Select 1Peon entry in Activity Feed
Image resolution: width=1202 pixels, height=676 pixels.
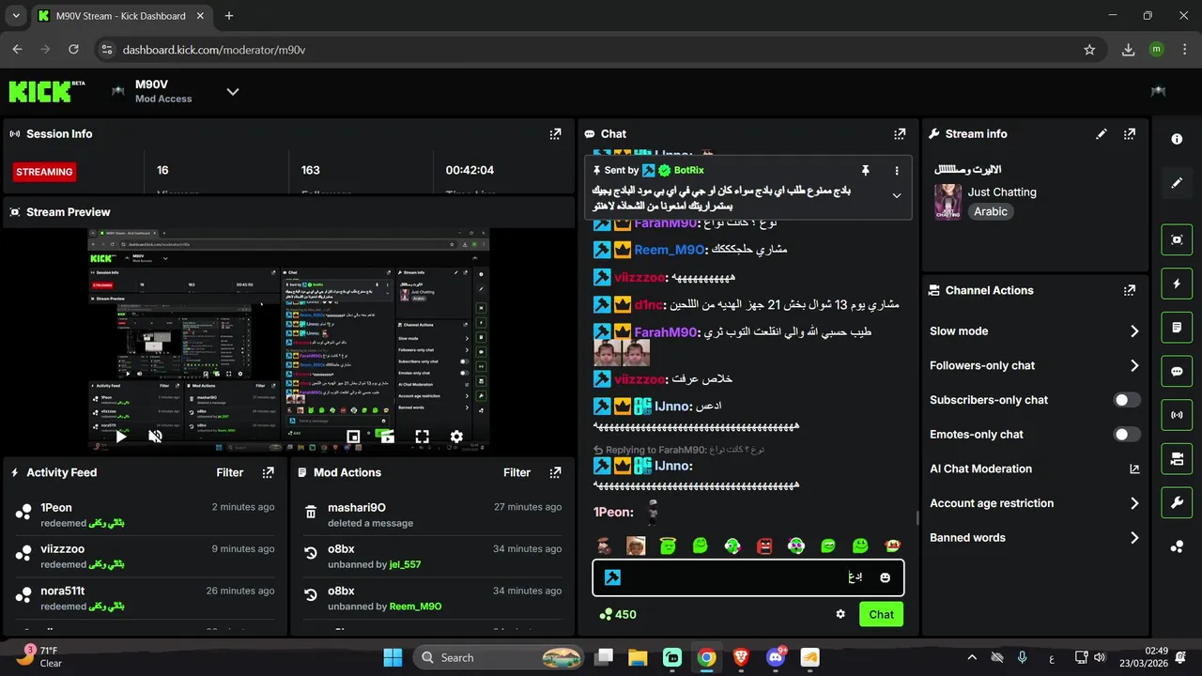click(x=145, y=514)
